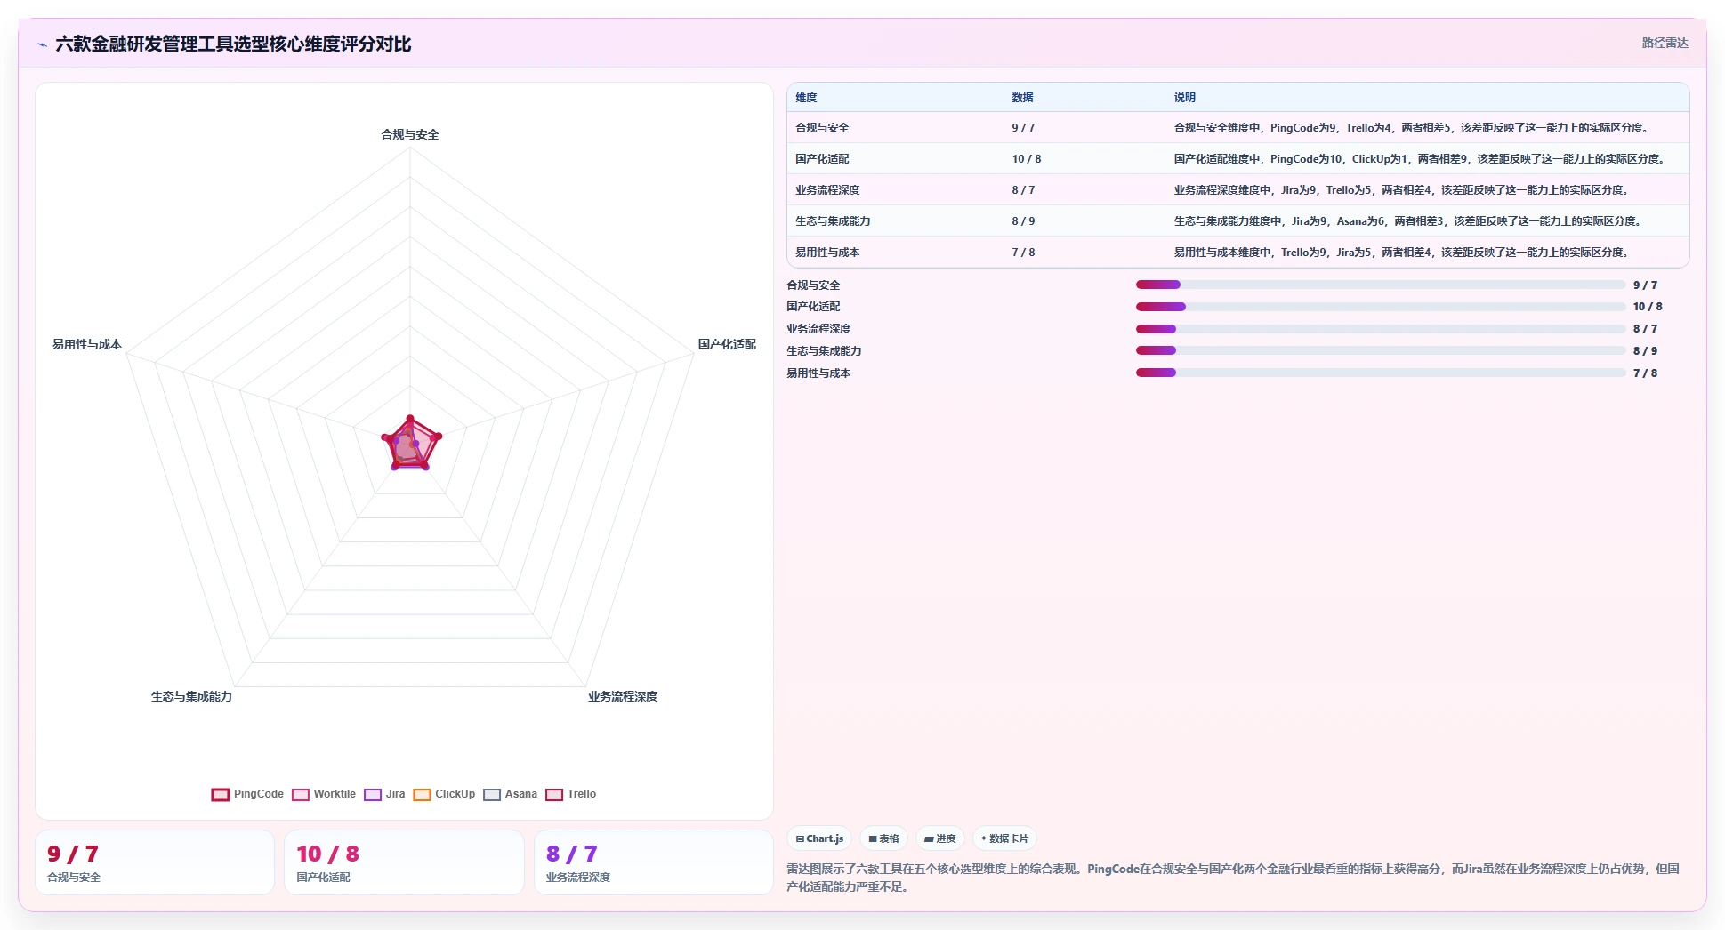Click the 国产化适配 progress bar
1725x930 pixels.
[x=1380, y=307]
